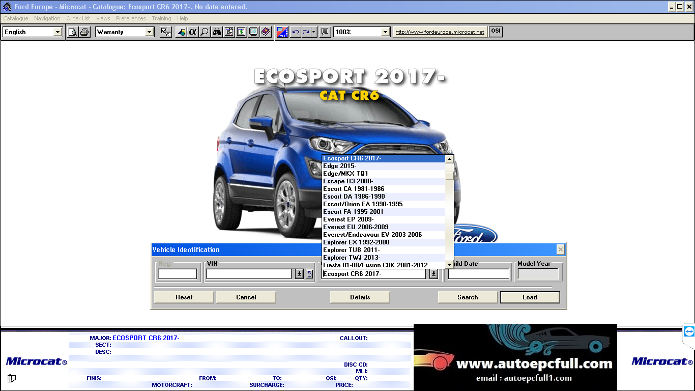
Task: Click the Cancel button
Action: [x=246, y=297]
